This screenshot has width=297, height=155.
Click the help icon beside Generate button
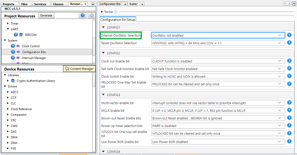(x=82, y=15)
